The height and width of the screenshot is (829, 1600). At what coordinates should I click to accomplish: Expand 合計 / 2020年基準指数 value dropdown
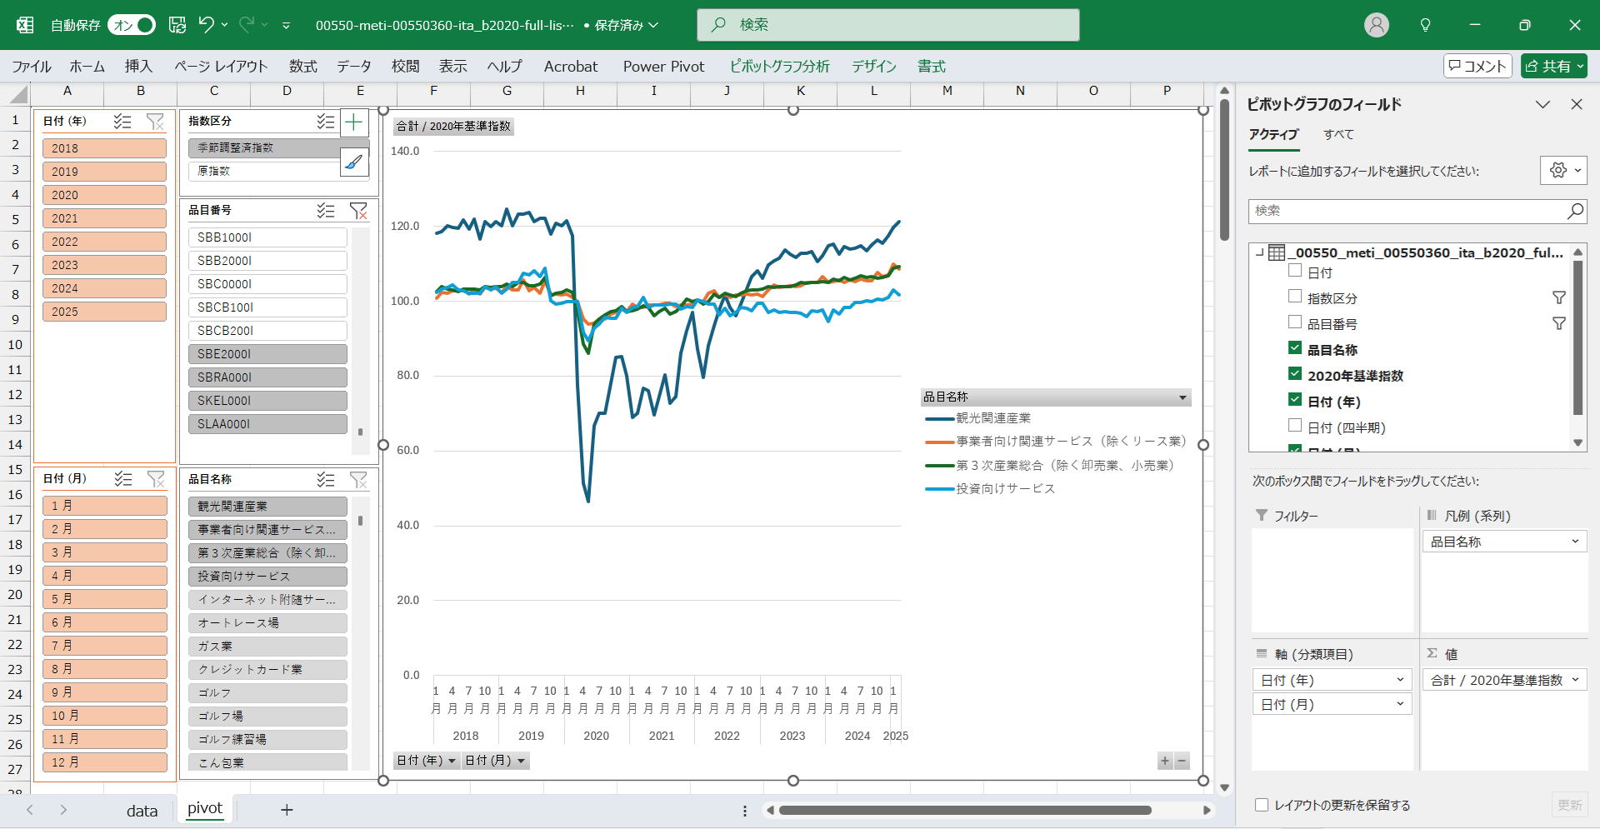click(1575, 680)
